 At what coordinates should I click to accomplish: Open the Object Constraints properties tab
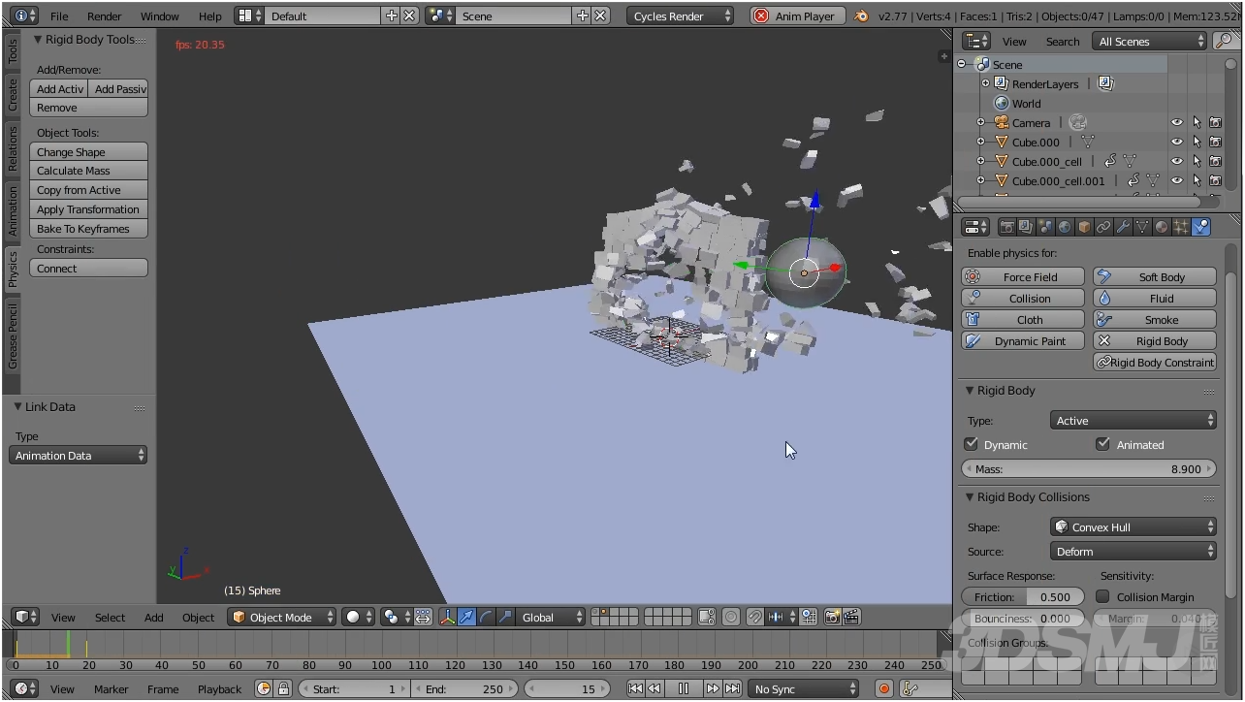click(1104, 227)
